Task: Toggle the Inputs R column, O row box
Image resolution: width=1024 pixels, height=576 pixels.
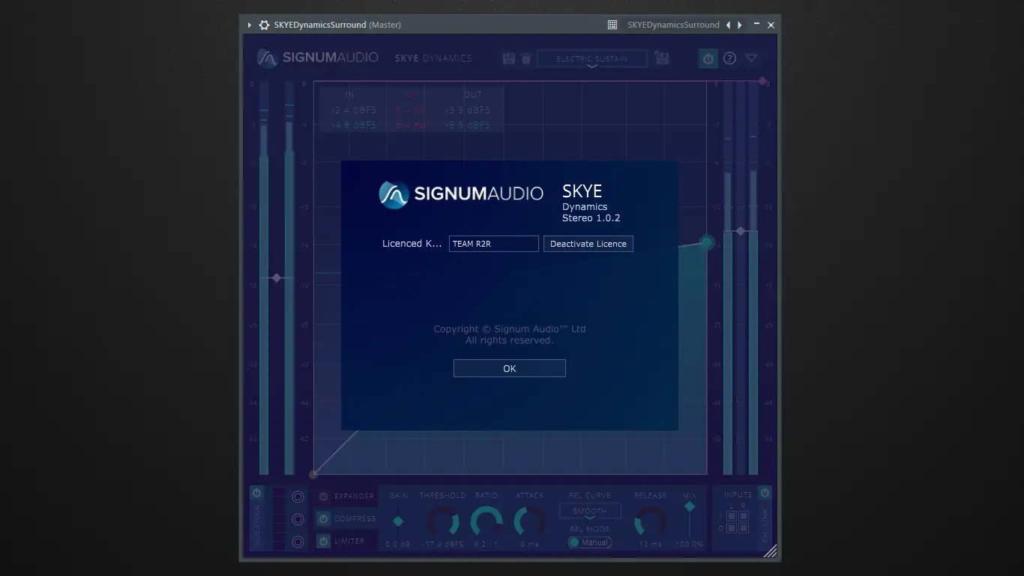Action: [744, 528]
